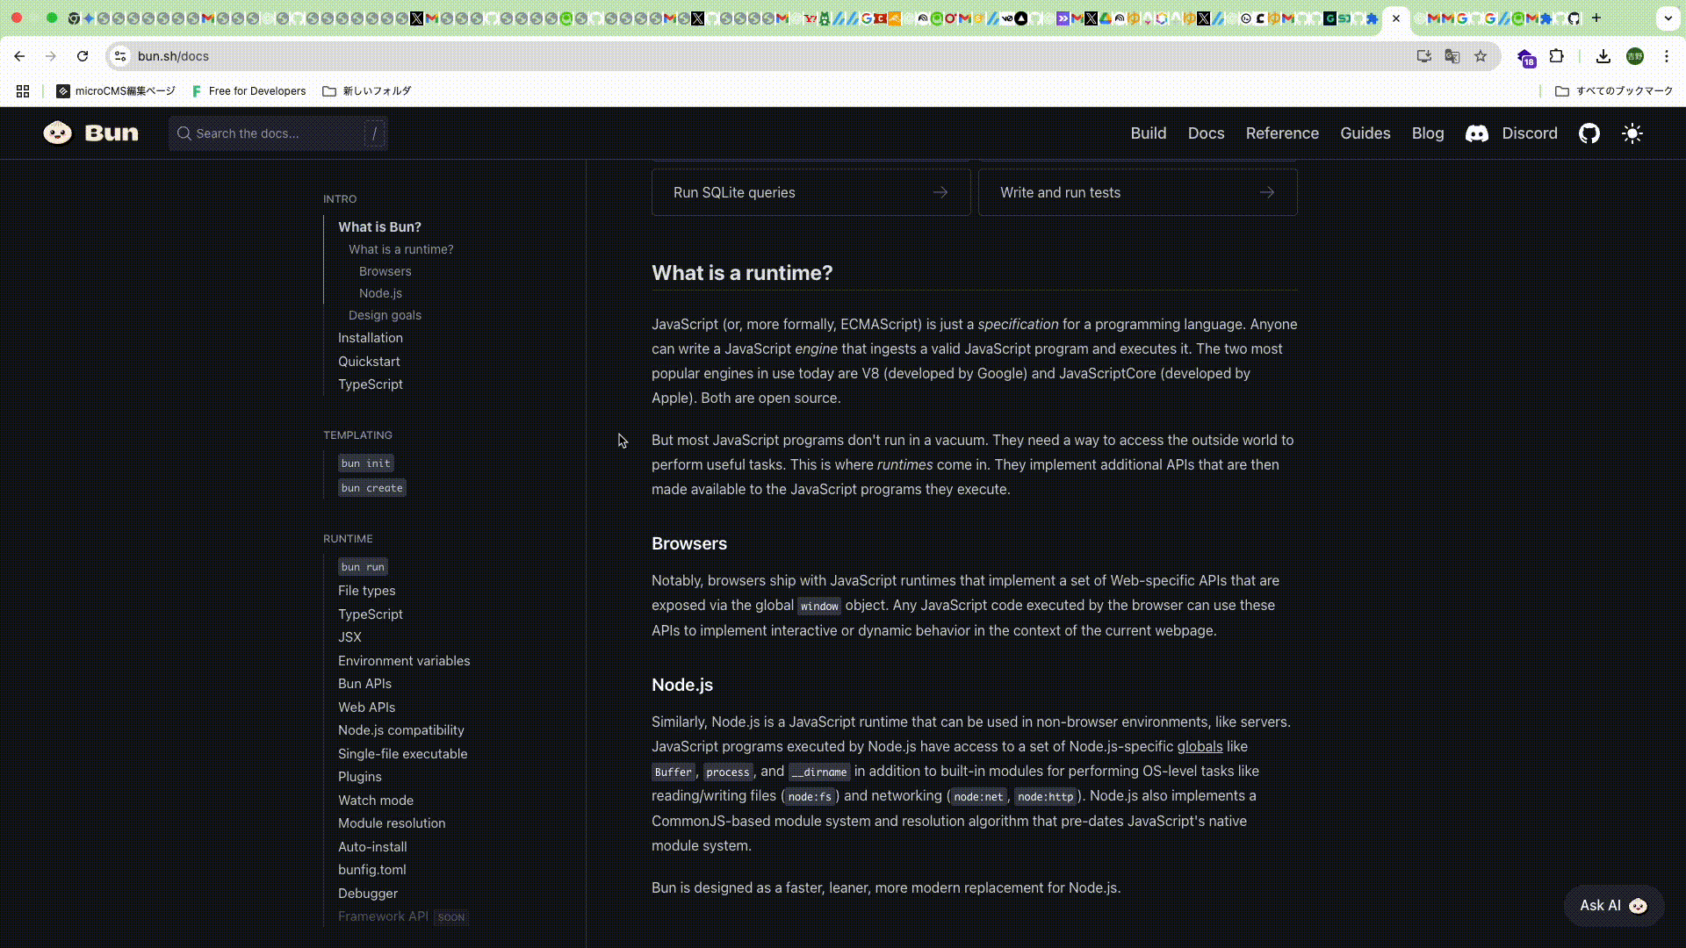Open TypeScript under the Intro section
The width and height of the screenshot is (1686, 948).
(x=371, y=384)
